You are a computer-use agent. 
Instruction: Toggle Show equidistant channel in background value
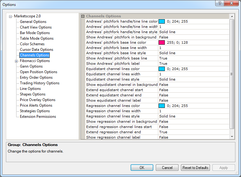click(x=194, y=85)
